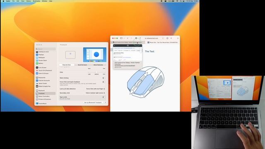Switch to Scroll & Zoom tab

point(82,65)
